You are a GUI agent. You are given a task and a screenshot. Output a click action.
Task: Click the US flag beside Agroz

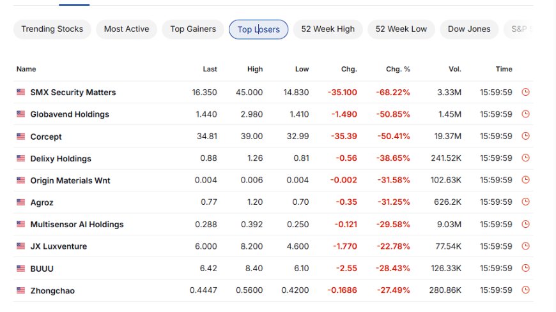[21, 202]
